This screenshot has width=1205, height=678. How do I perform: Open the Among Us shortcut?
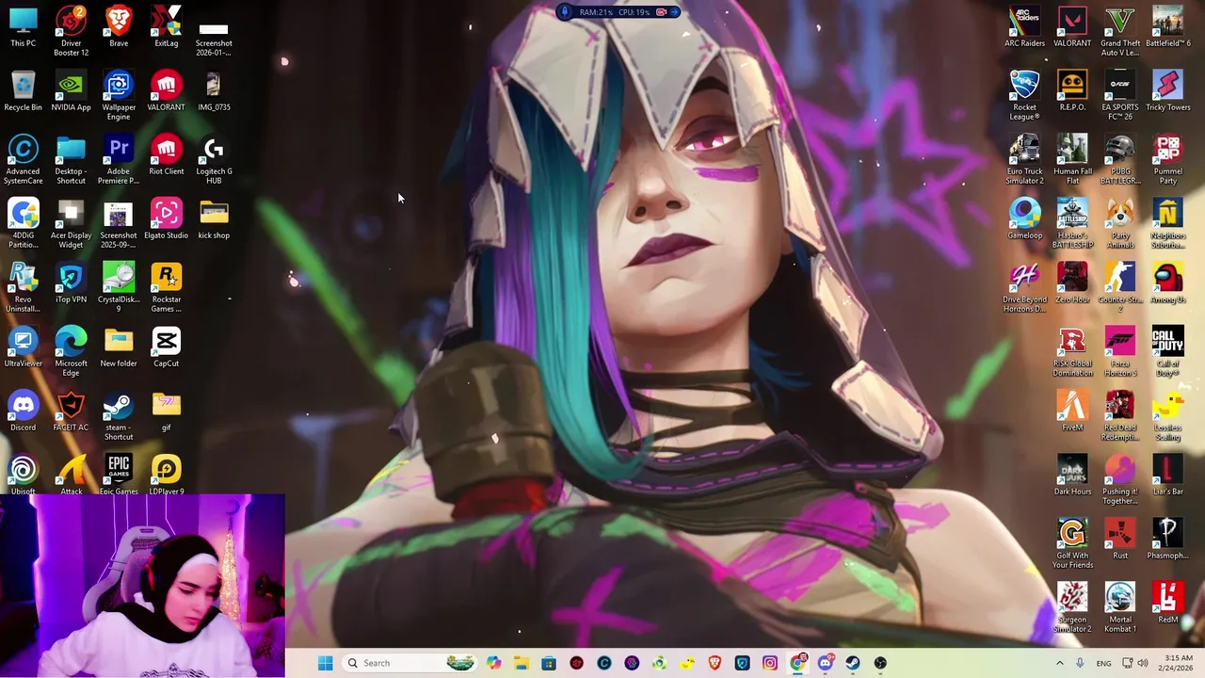tap(1168, 283)
